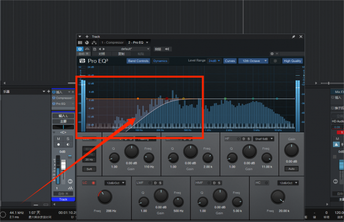
Task: Click the Soft button in LLC section
Action: (89, 169)
